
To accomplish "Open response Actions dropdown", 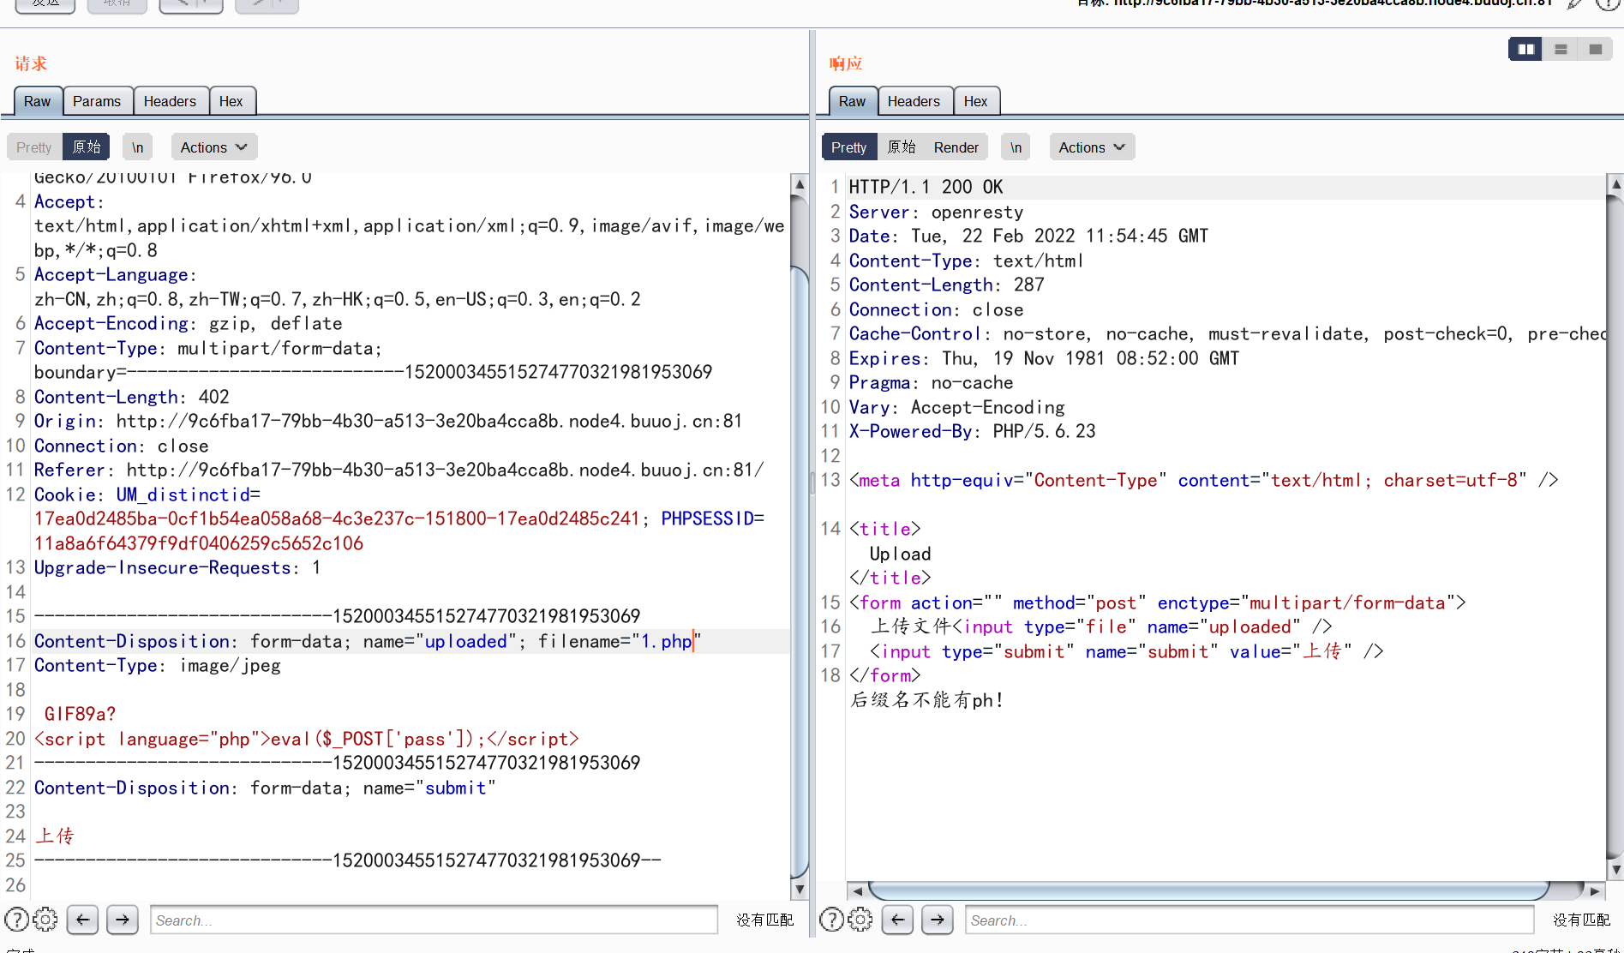I will (1092, 147).
